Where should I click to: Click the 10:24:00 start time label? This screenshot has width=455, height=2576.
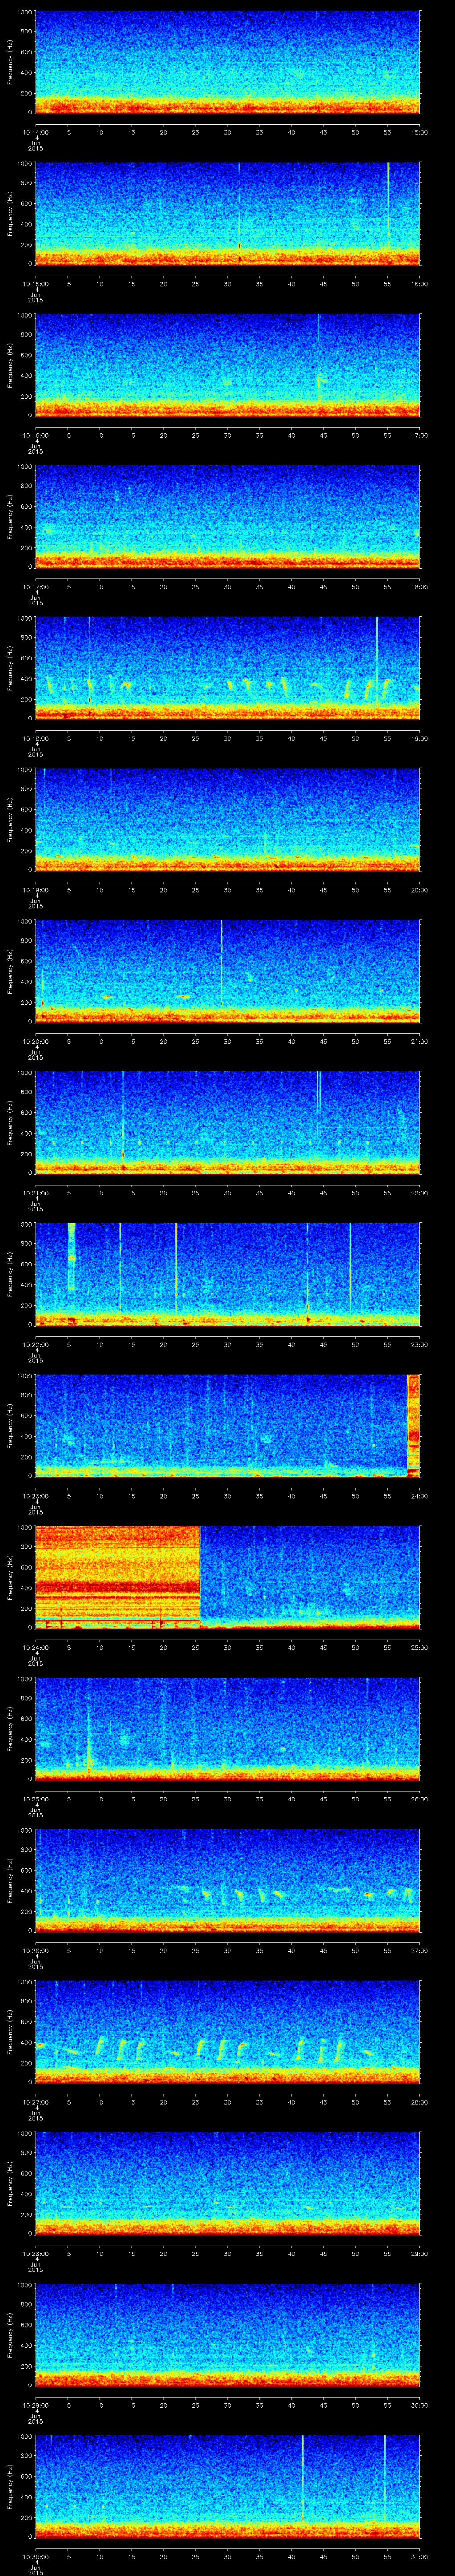point(35,1647)
